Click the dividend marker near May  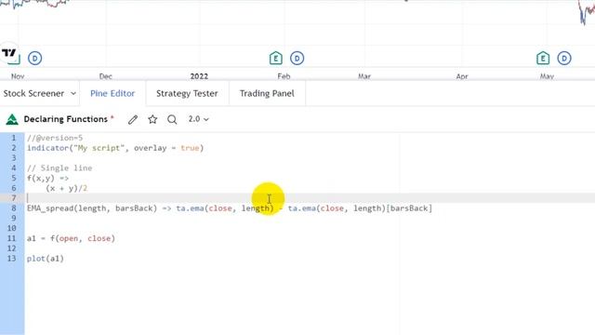tap(564, 59)
